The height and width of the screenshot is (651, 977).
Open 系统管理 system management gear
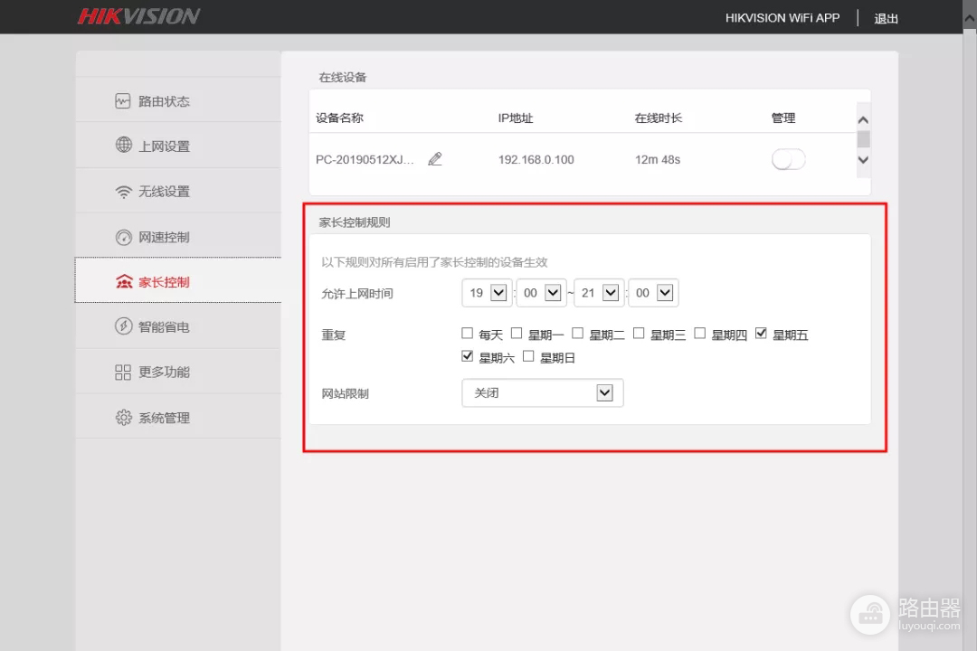(124, 417)
